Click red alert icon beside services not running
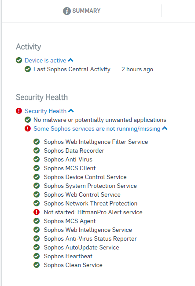 28,128
